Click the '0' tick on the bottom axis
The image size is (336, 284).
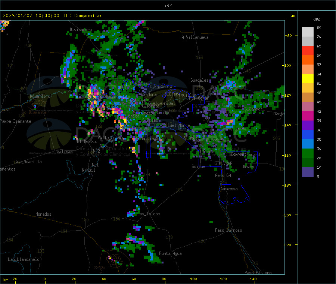[44, 279]
